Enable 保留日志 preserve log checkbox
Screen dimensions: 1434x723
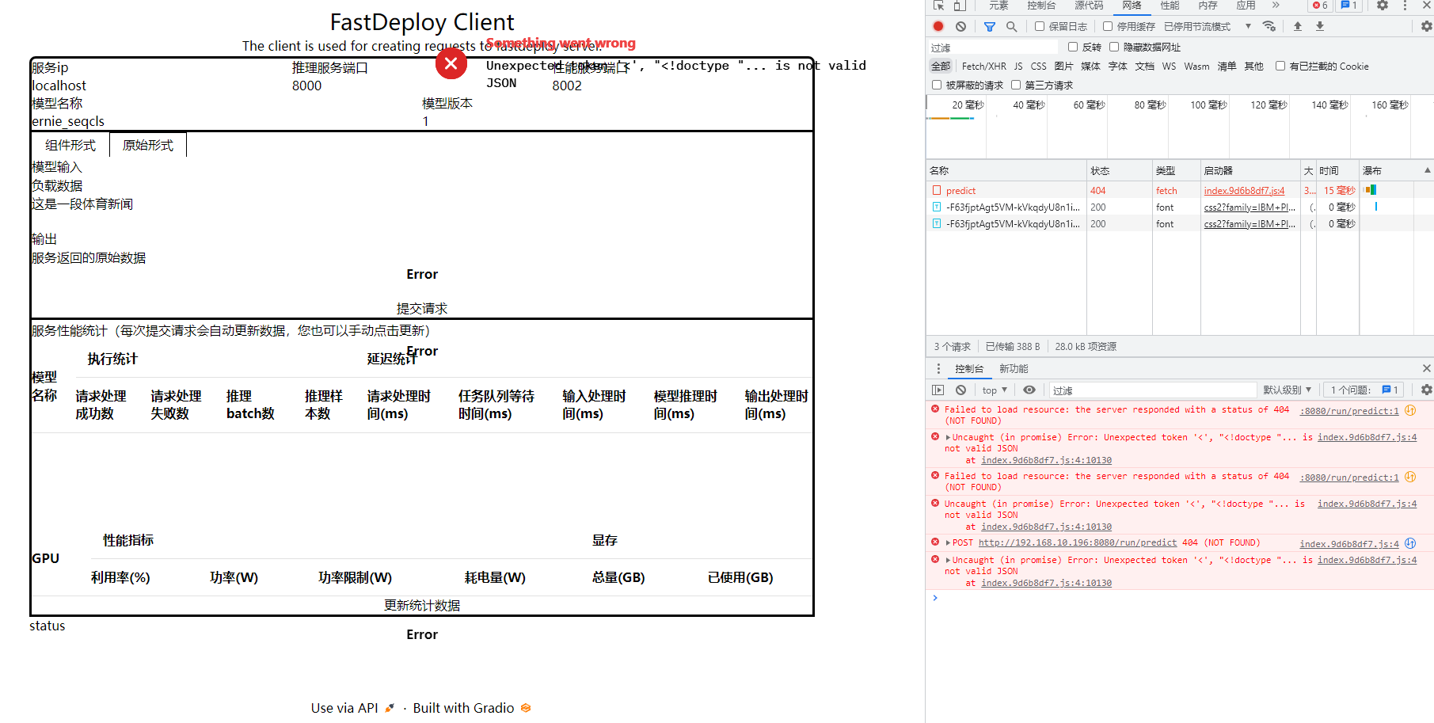click(x=1040, y=26)
